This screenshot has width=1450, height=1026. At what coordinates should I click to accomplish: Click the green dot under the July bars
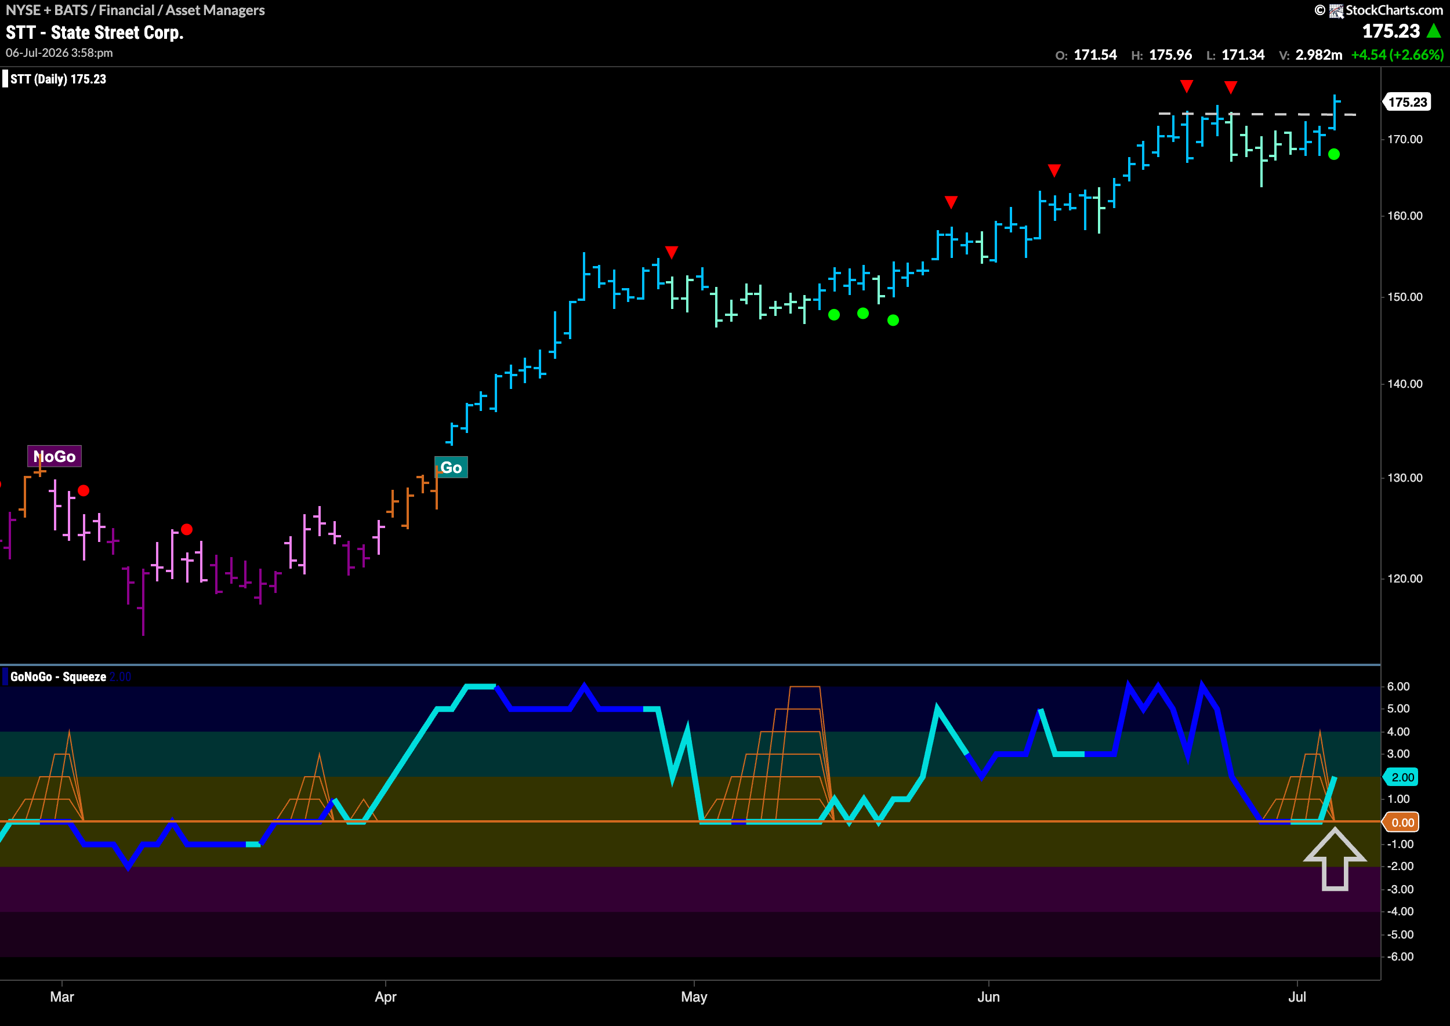coord(1333,154)
